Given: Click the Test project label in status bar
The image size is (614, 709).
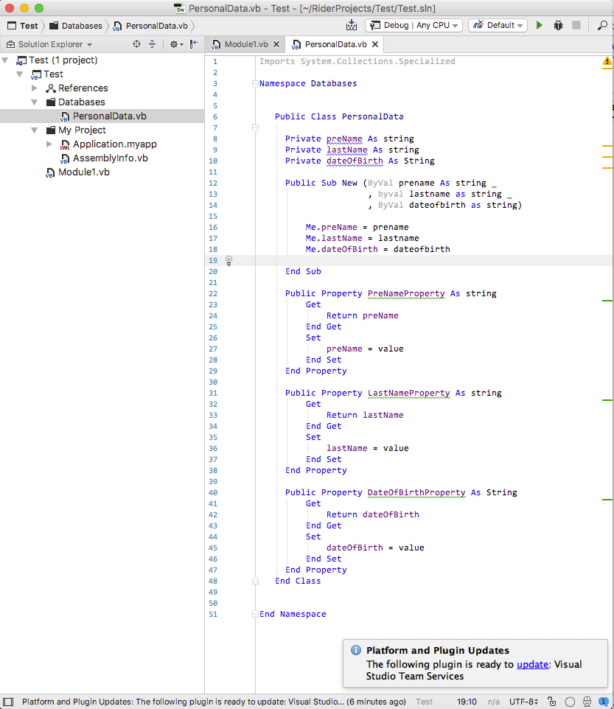Looking at the screenshot, I should (424, 702).
